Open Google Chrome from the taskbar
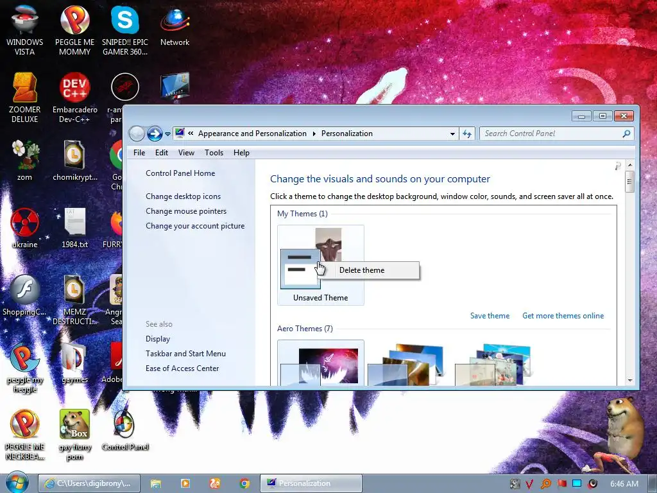Viewport: 657px width, 493px height. [244, 483]
